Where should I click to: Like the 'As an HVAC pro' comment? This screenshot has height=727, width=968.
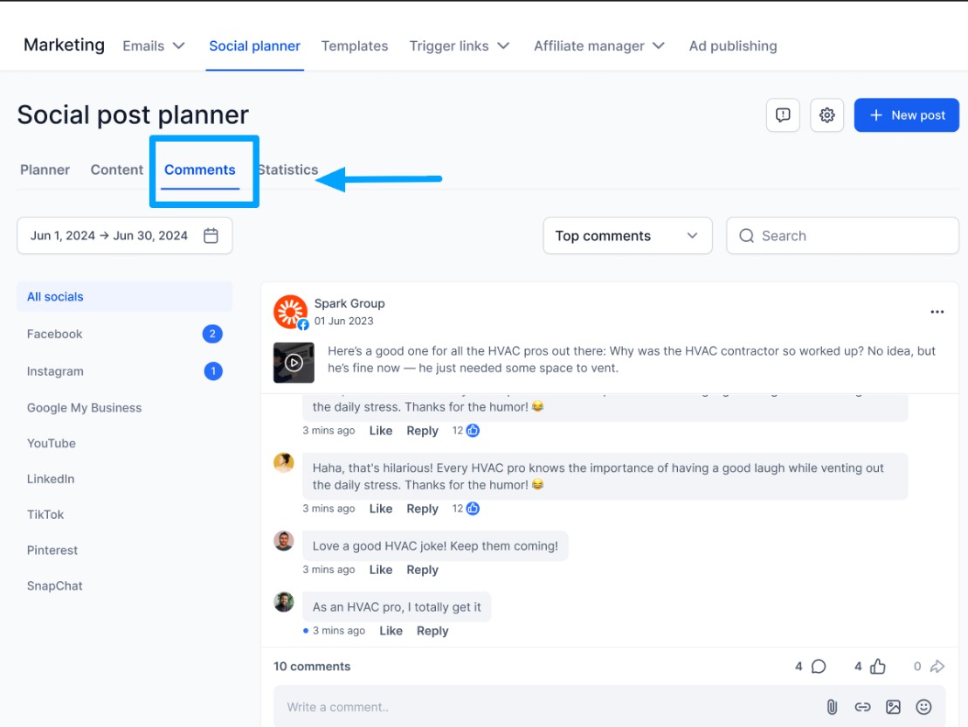click(391, 631)
